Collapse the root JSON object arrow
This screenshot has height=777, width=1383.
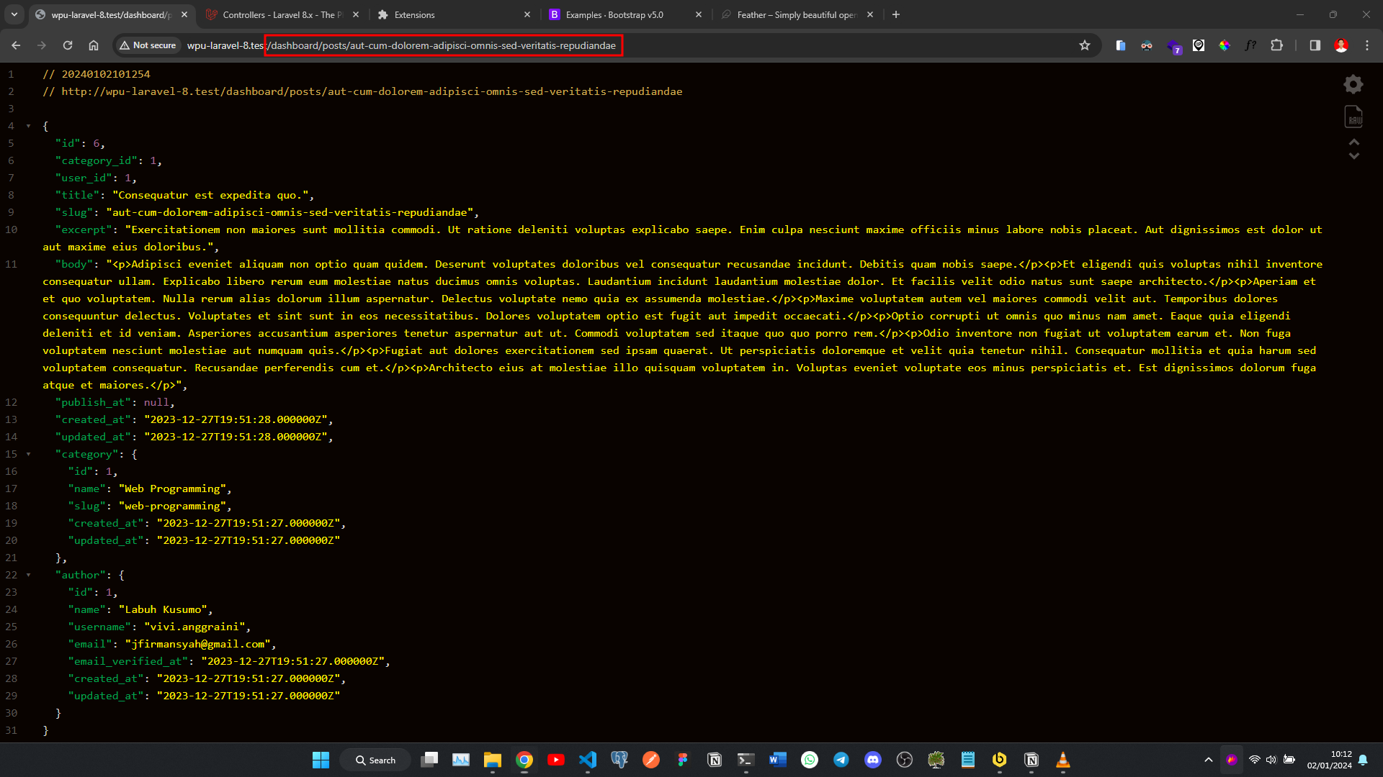pos(29,126)
